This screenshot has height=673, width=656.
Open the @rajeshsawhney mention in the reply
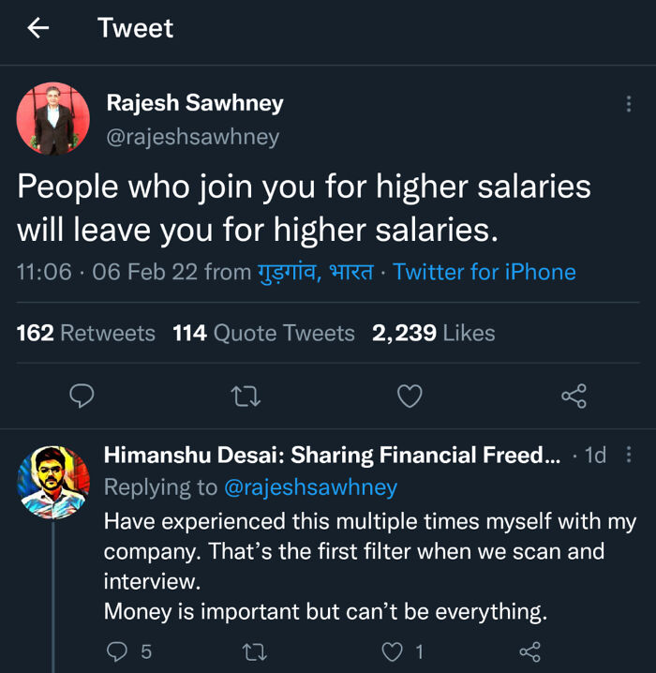309,487
